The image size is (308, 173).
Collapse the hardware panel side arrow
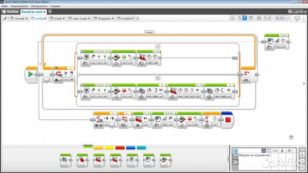click(229, 158)
